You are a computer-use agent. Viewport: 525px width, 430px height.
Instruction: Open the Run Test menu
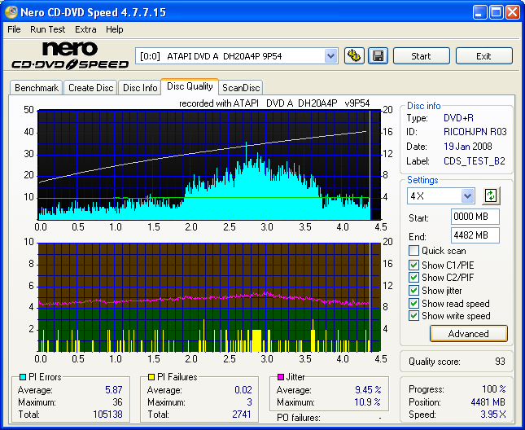click(x=47, y=29)
